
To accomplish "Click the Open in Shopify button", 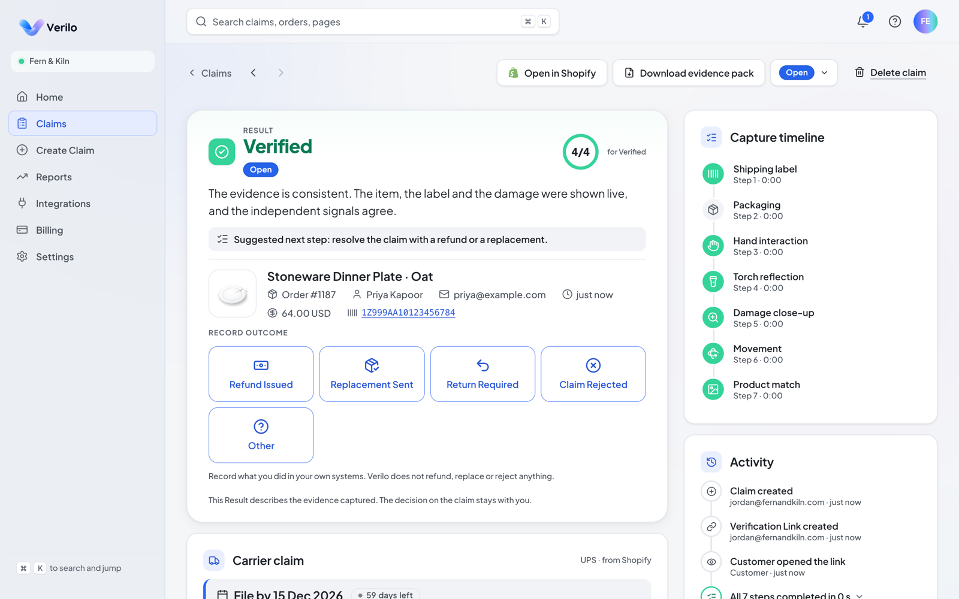I will tap(552, 72).
